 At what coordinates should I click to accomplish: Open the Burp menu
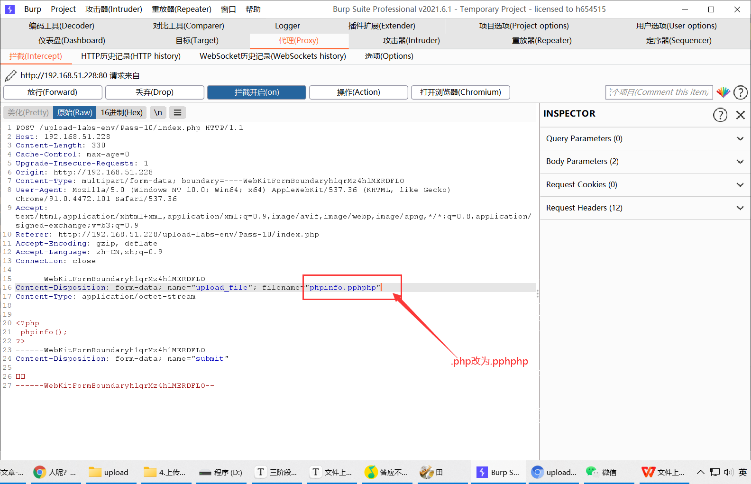coord(33,9)
